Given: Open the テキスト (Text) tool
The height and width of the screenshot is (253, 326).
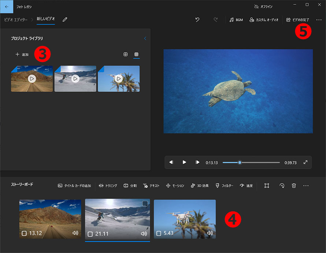Looking at the screenshot, I should [x=152, y=186].
